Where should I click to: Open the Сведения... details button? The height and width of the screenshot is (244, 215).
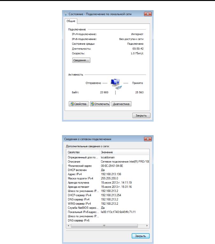81,60
